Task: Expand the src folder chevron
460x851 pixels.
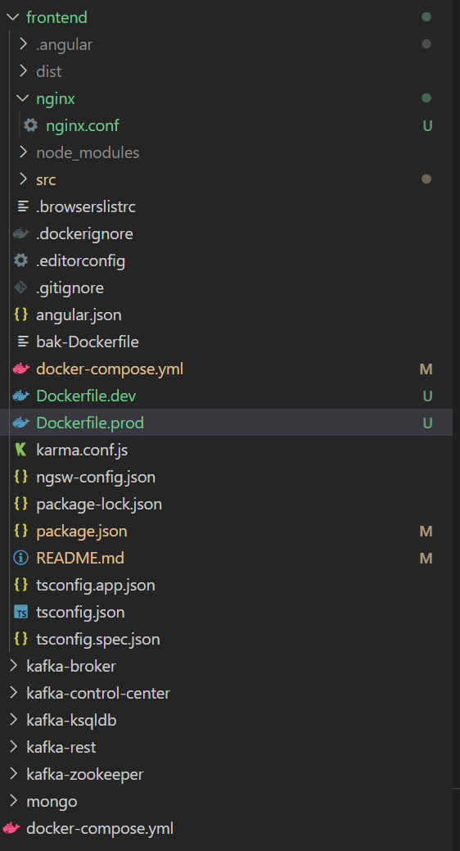Action: click(x=23, y=179)
